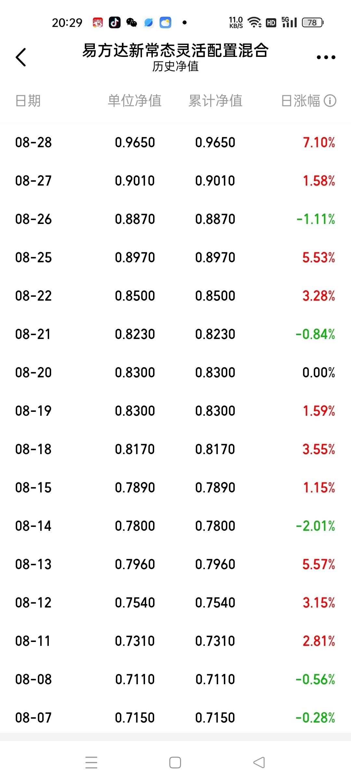351x784 pixels.
Task: Tap the Android back triangle icon
Action: [259, 762]
